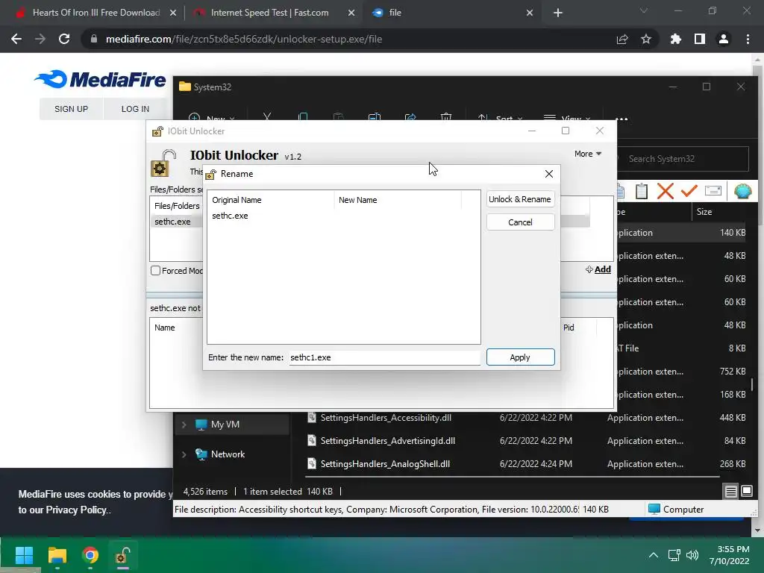
Task: Click the Name column header in process list
Action: 165,328
